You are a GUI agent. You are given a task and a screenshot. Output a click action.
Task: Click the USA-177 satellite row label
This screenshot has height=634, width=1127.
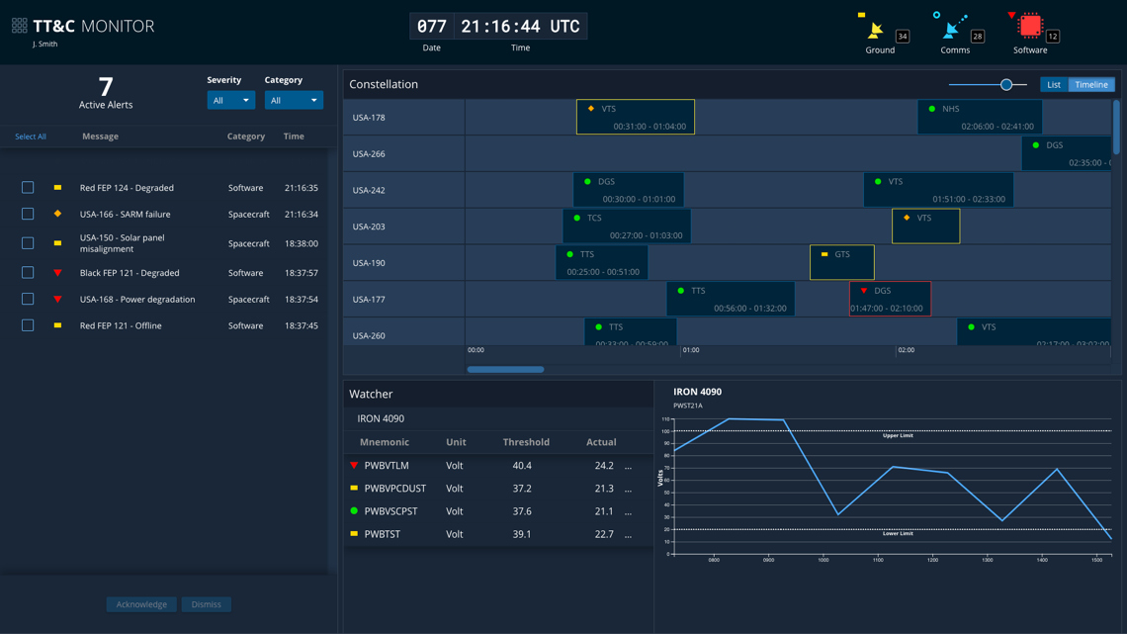pyautogui.click(x=369, y=299)
